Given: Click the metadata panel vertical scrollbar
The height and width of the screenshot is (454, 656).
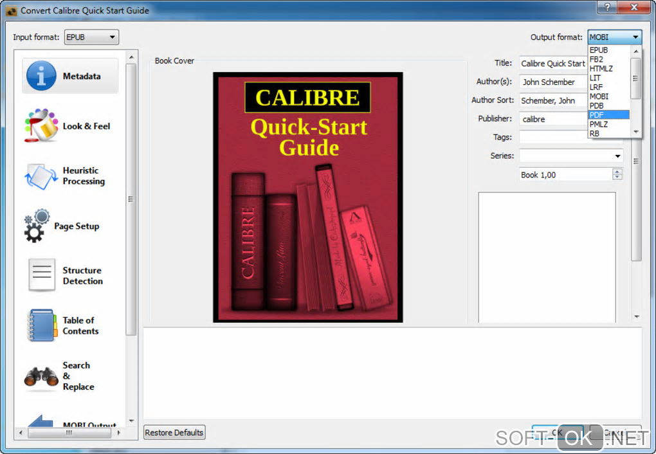Looking at the screenshot, I should pos(636,199).
